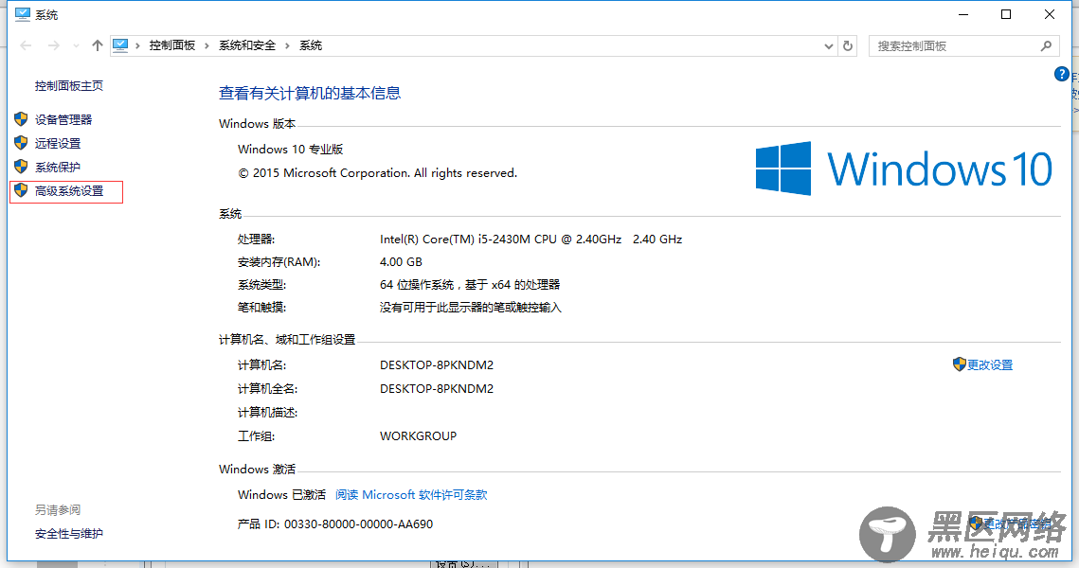Open 安全性与维护 link
The image size is (1079, 568).
click(69, 533)
